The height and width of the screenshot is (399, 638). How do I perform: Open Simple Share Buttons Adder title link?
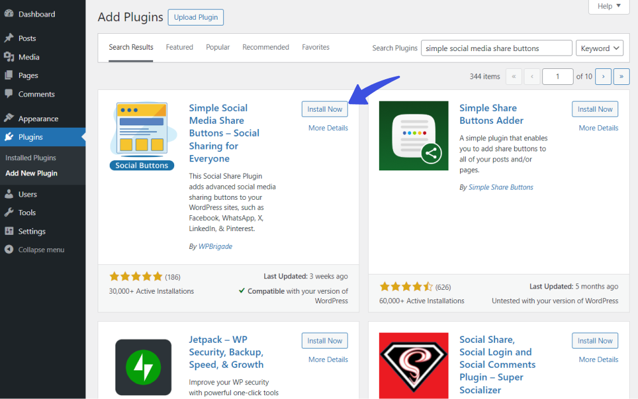(491, 114)
